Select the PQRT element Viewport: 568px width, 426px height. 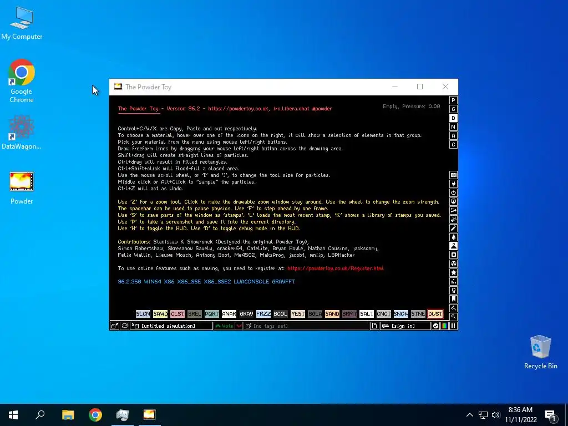212,314
